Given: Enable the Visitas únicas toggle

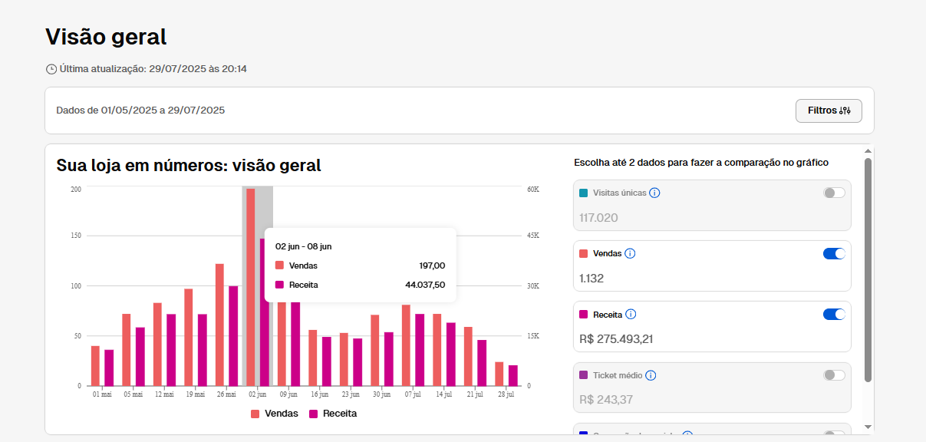Looking at the screenshot, I should pyautogui.click(x=833, y=193).
